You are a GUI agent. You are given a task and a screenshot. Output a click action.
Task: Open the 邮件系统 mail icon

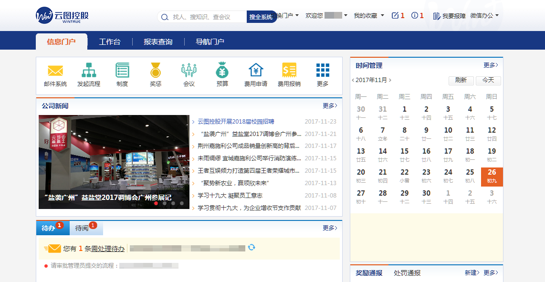(55, 71)
